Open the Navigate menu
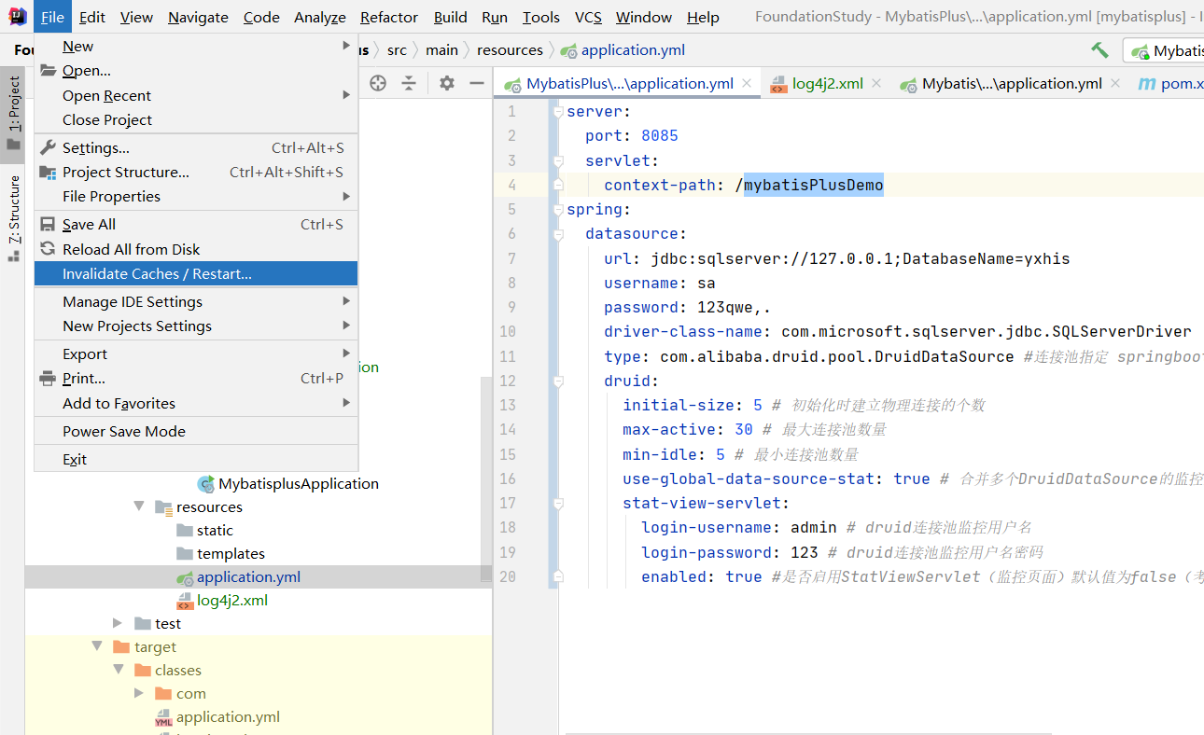This screenshot has width=1204, height=735. click(x=198, y=17)
